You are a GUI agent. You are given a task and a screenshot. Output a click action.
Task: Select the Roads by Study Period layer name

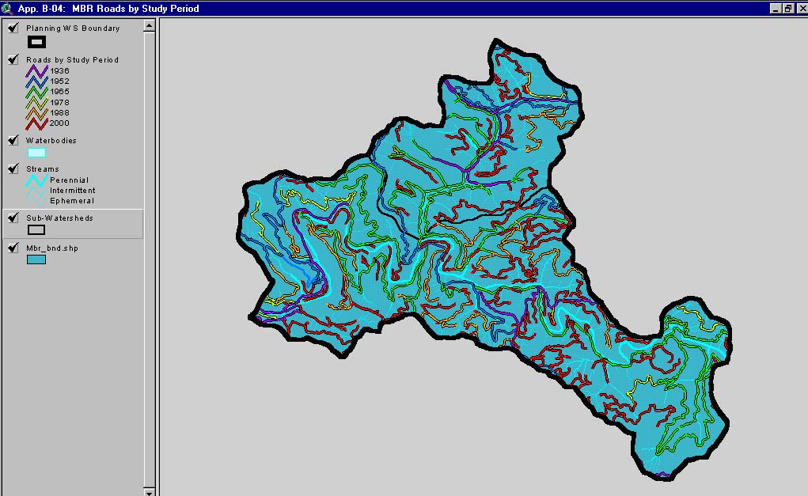tap(72, 60)
